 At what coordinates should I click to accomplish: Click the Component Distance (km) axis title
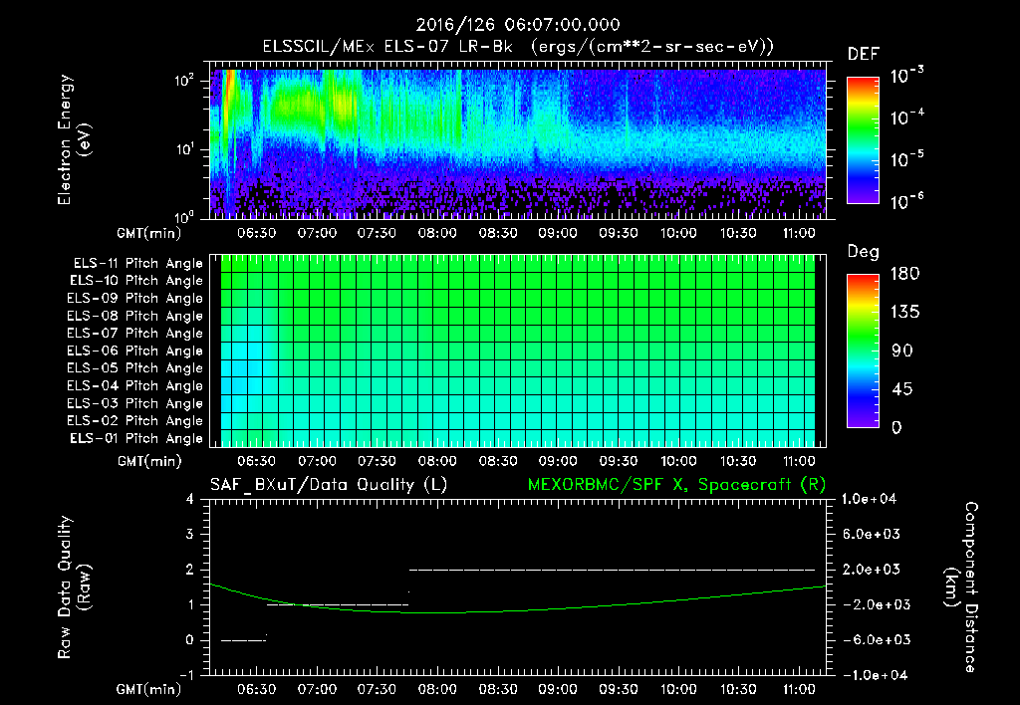961,587
